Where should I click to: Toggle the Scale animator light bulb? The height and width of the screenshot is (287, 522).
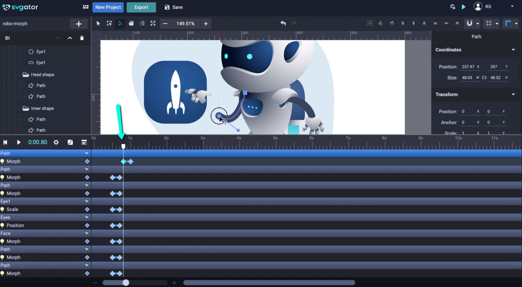tap(2, 210)
